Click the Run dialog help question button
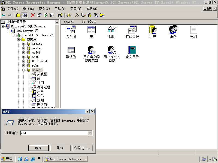This screenshot has width=218, height=163. click(87, 111)
